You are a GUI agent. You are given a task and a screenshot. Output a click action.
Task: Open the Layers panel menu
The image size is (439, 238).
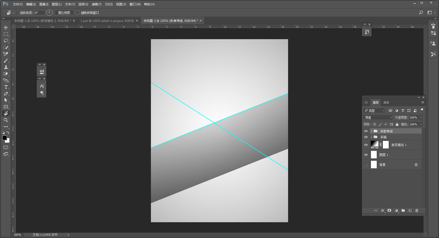[423, 102]
